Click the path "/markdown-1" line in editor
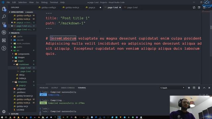Viewport: 212px width, 119px height. click(66, 23)
